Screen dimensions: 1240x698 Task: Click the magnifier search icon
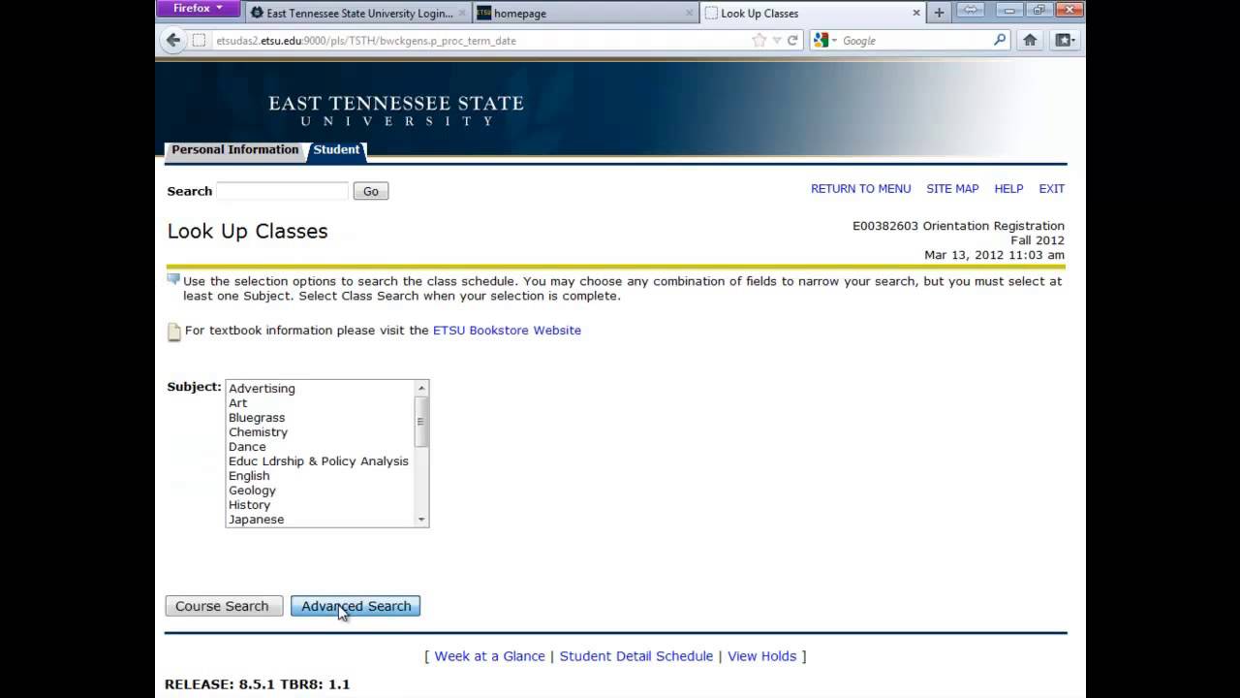1000,41
